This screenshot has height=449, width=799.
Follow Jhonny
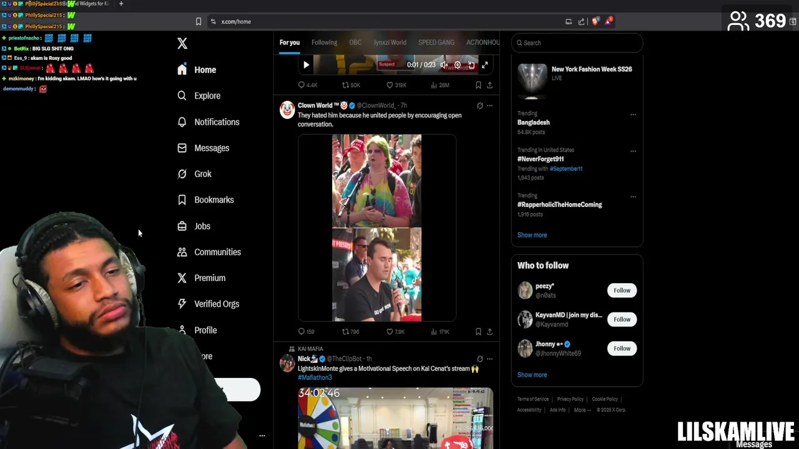[622, 349]
